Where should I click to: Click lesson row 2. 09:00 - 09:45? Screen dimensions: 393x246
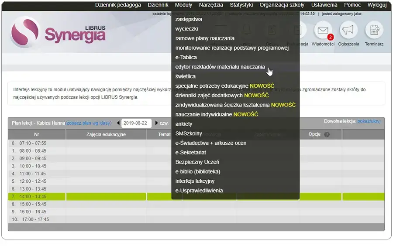196,158
